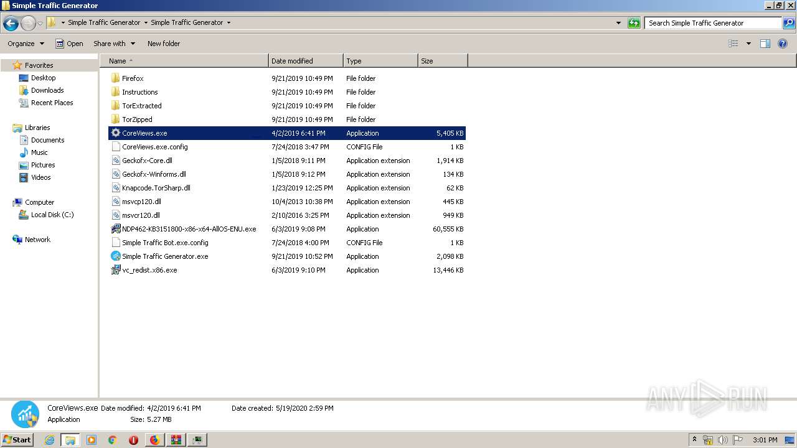Open the address bar history dropdown
The image size is (797, 448).
pyautogui.click(x=618, y=23)
